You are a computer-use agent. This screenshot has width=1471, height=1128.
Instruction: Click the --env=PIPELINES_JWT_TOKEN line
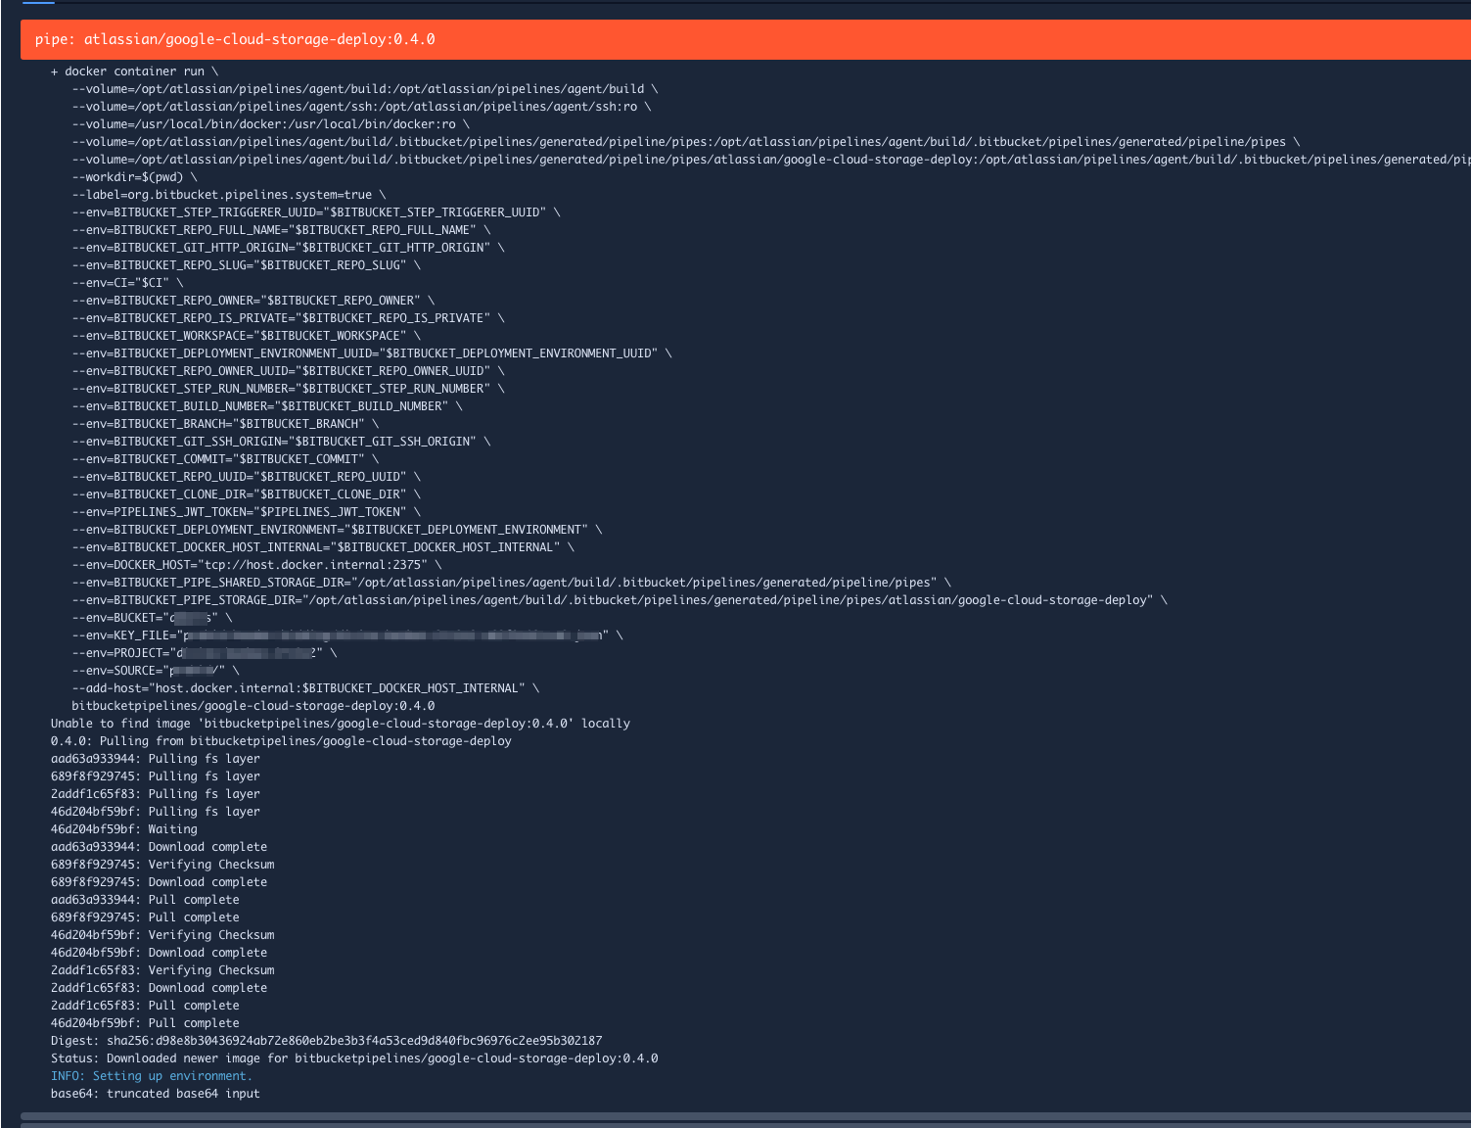click(247, 512)
